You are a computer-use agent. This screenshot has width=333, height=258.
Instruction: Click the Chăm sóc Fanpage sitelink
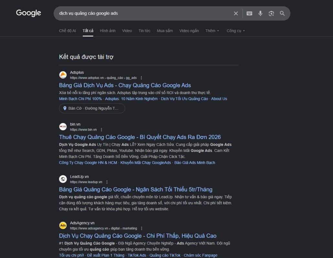click(200, 255)
